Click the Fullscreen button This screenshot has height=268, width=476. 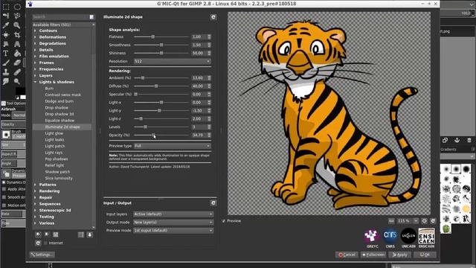(x=373, y=255)
